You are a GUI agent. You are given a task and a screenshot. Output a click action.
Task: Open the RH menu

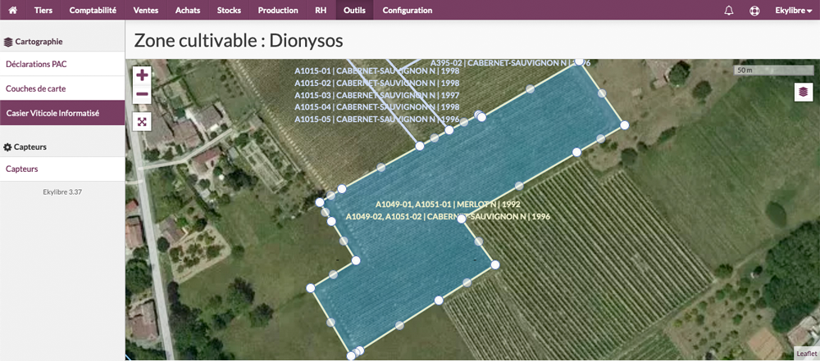321,11
